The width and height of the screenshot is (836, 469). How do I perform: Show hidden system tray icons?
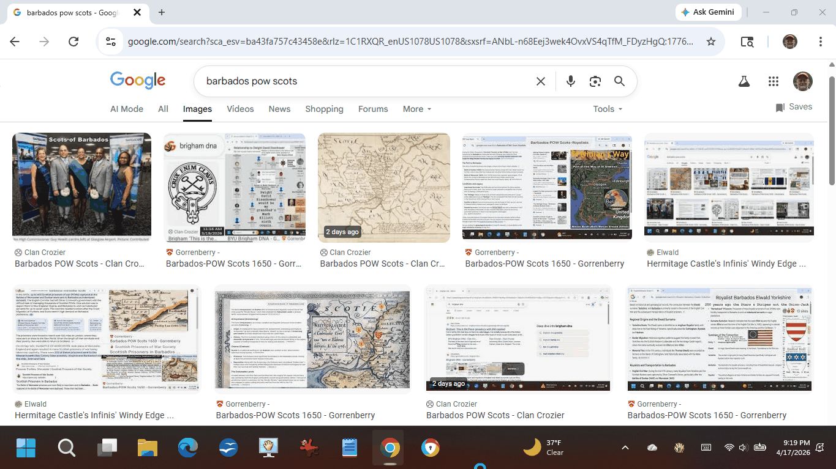click(625, 448)
